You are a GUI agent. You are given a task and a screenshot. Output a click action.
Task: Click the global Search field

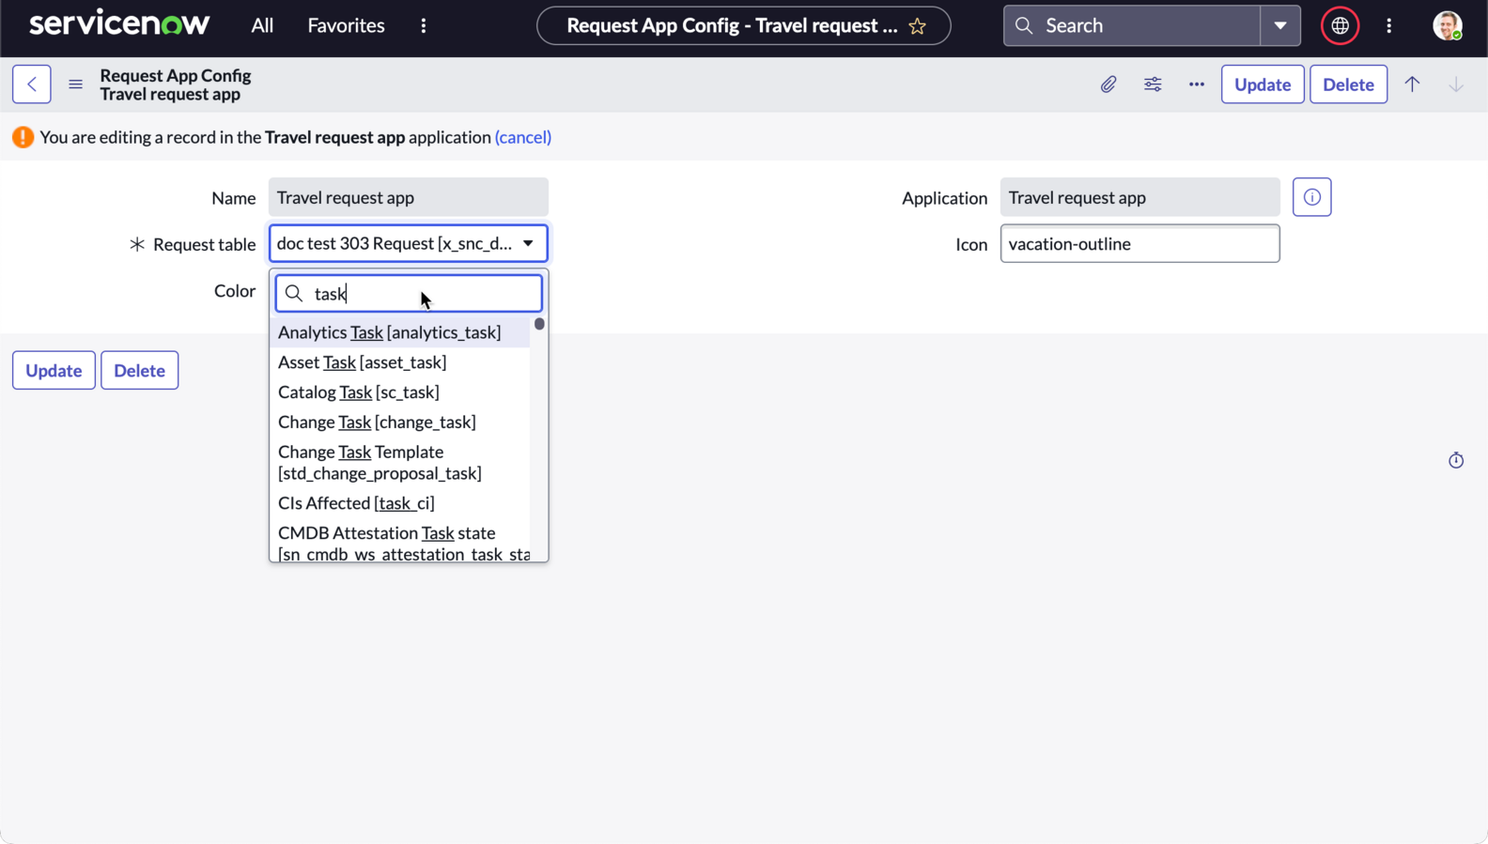click(1132, 25)
